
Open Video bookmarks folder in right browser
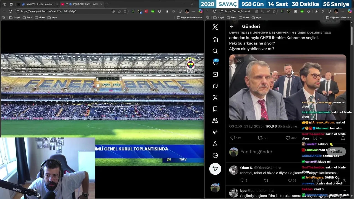243,17
